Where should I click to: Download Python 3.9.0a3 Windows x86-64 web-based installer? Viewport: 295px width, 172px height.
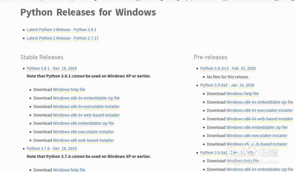pos(260,119)
